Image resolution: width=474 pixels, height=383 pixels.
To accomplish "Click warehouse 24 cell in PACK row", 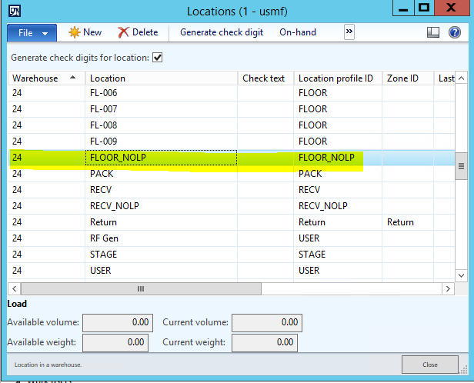I will (x=46, y=174).
